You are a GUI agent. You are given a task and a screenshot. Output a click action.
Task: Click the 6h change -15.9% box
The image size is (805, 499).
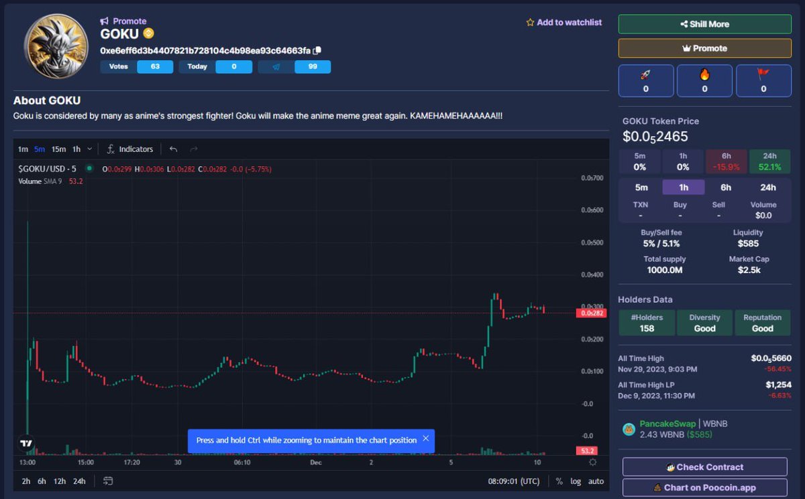click(726, 161)
